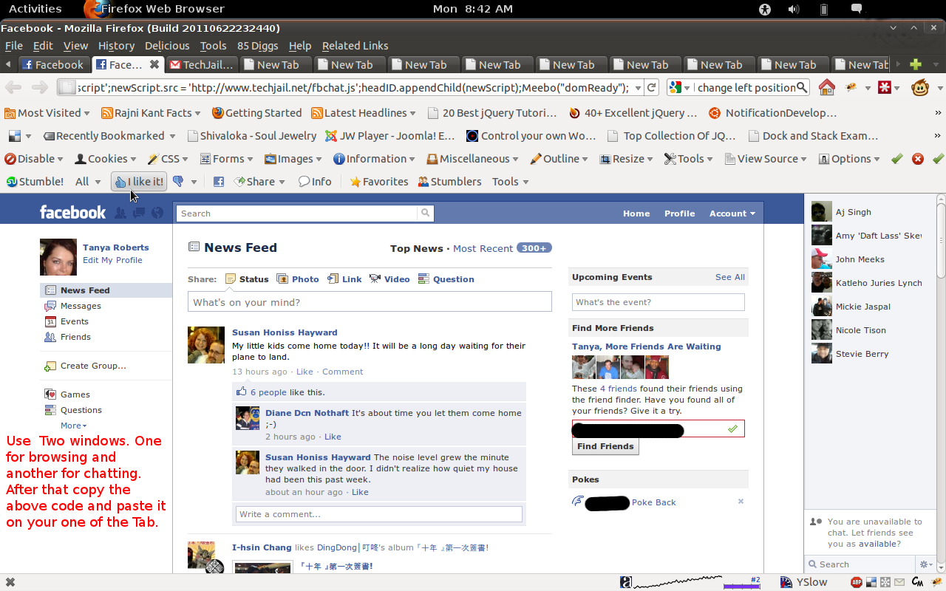Open Most Recent news feed
The width and height of the screenshot is (946, 591).
coord(483,248)
